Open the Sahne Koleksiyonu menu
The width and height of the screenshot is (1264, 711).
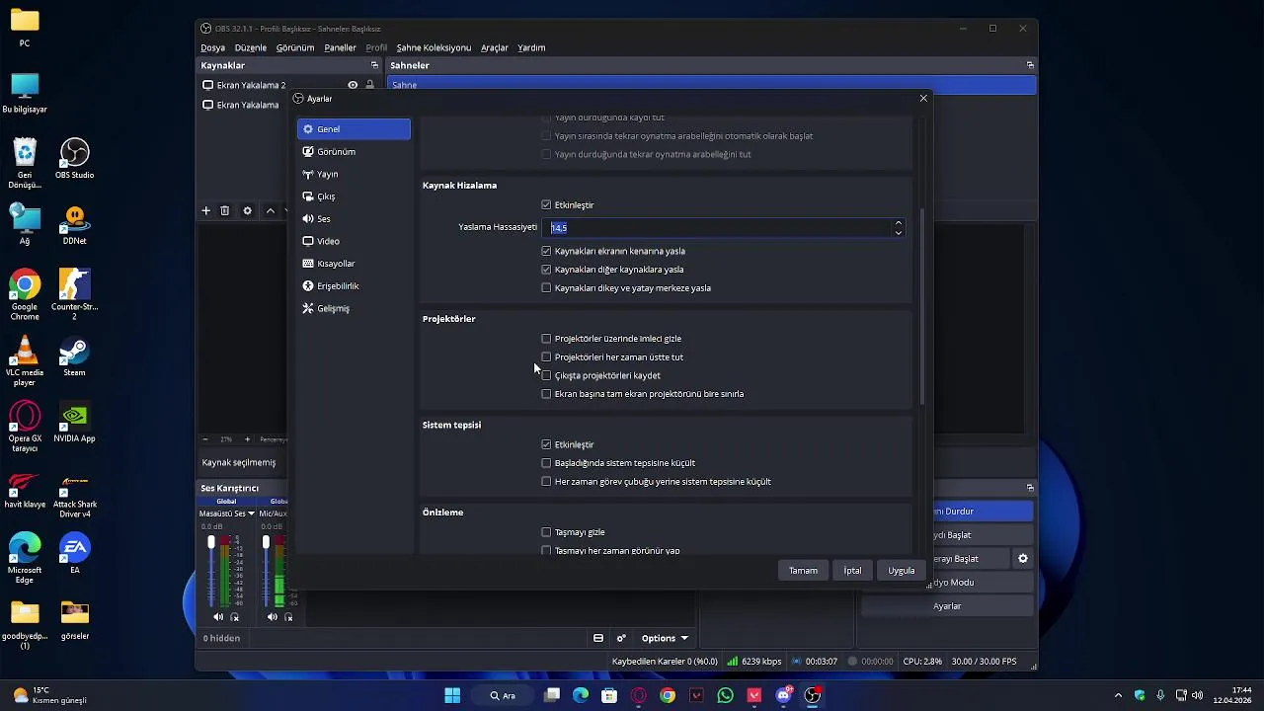click(x=434, y=47)
